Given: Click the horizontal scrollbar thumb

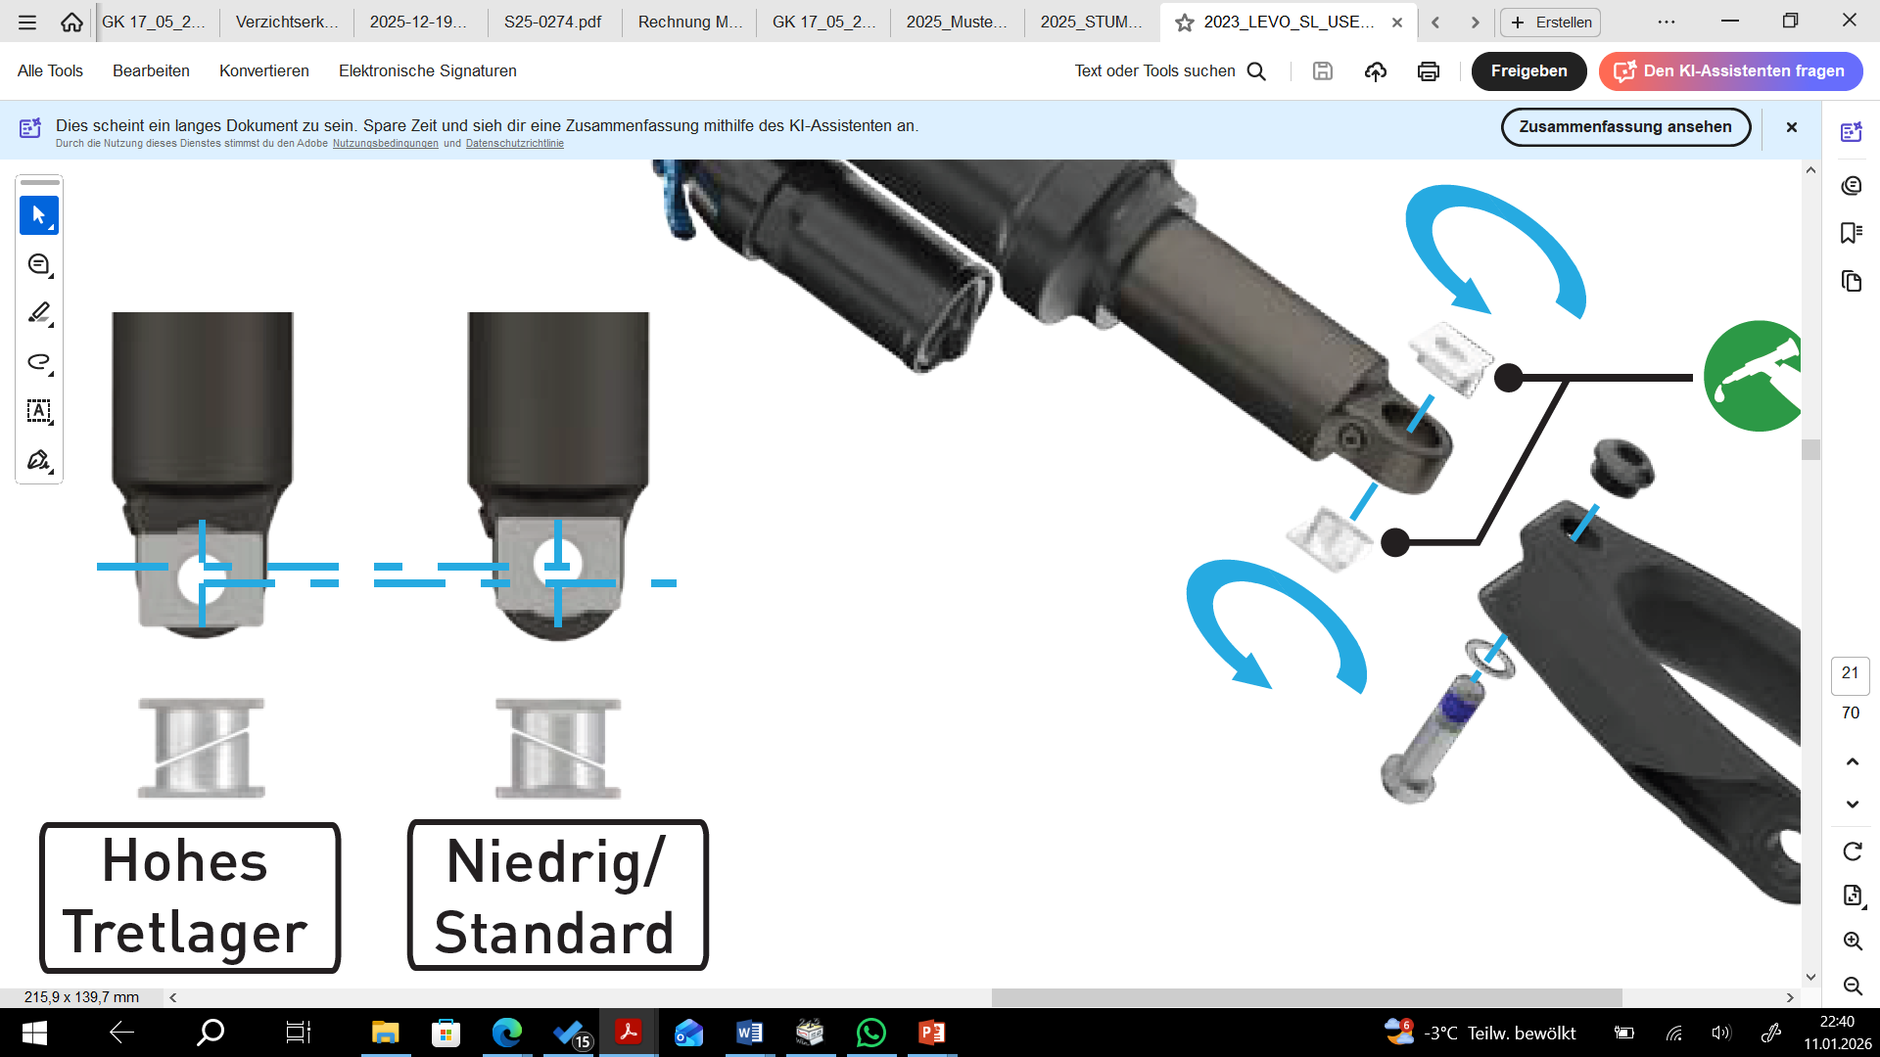Looking at the screenshot, I should [x=1306, y=997].
